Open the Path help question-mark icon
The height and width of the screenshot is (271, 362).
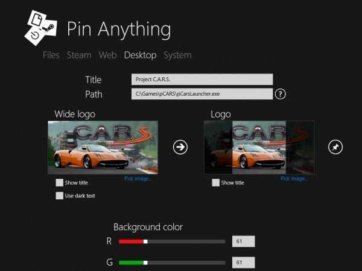point(281,94)
